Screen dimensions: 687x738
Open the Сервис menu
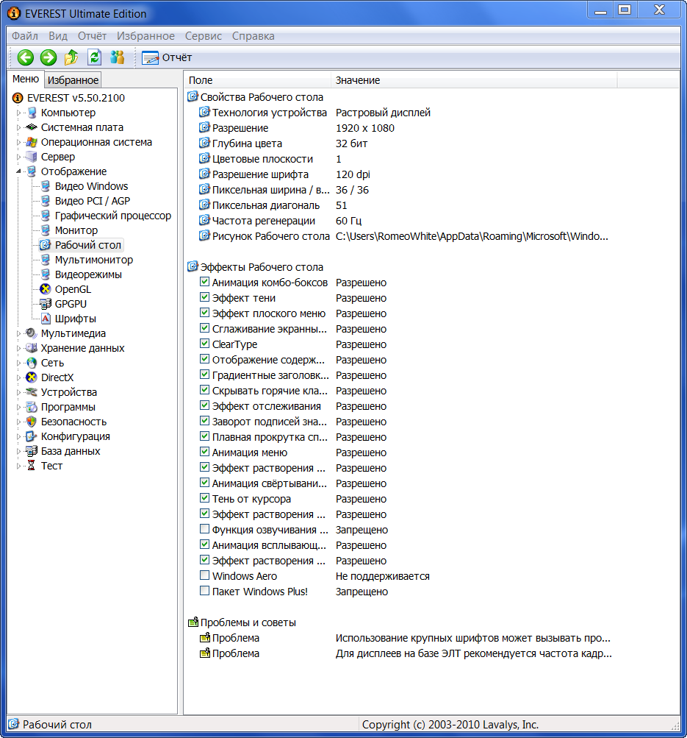point(204,36)
